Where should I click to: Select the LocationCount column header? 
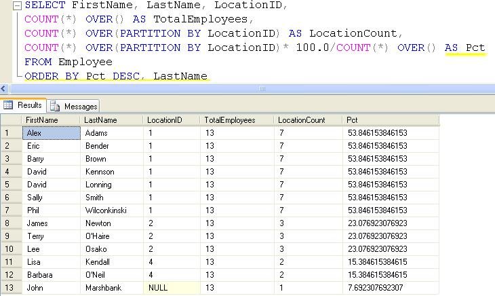click(x=309, y=120)
